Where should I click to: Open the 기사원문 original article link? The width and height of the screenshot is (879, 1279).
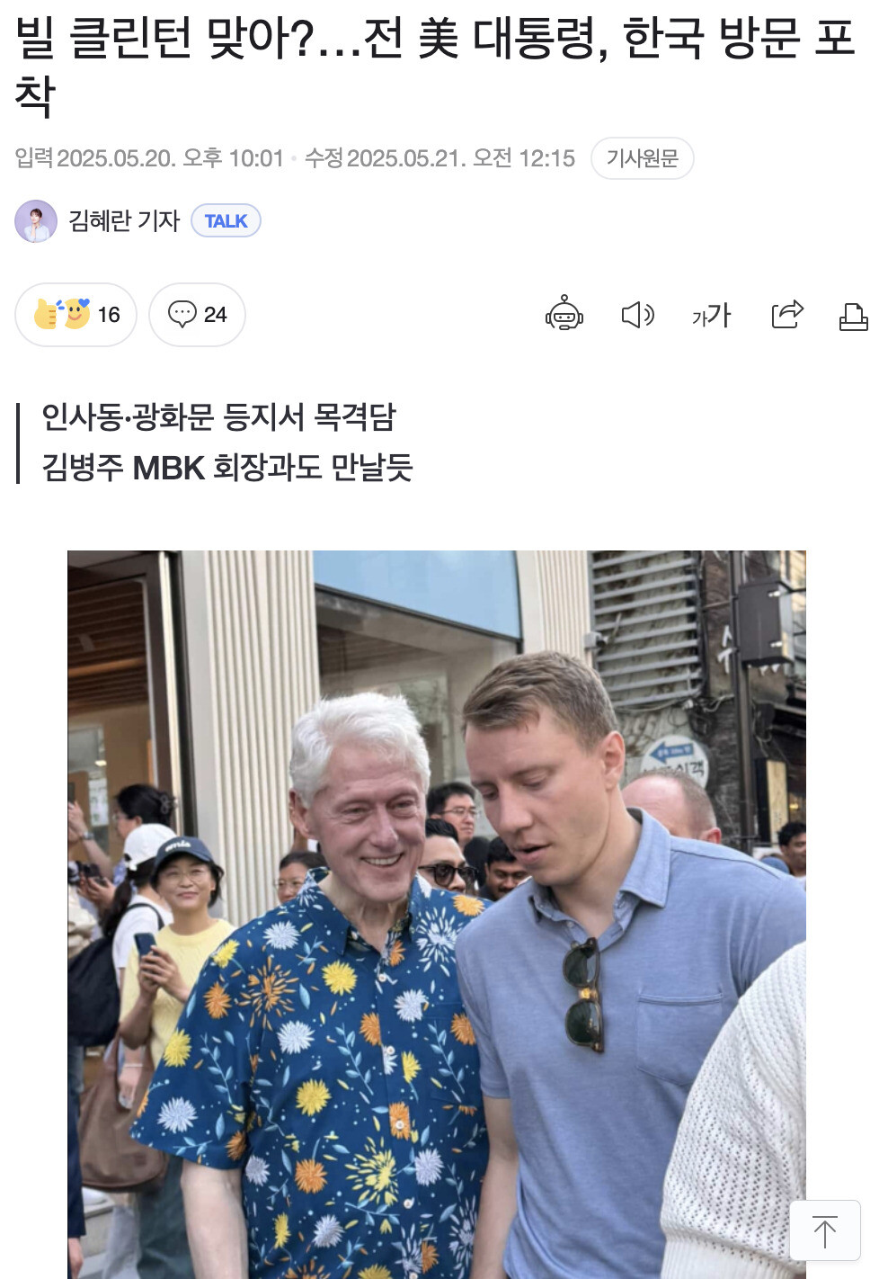[x=642, y=158]
